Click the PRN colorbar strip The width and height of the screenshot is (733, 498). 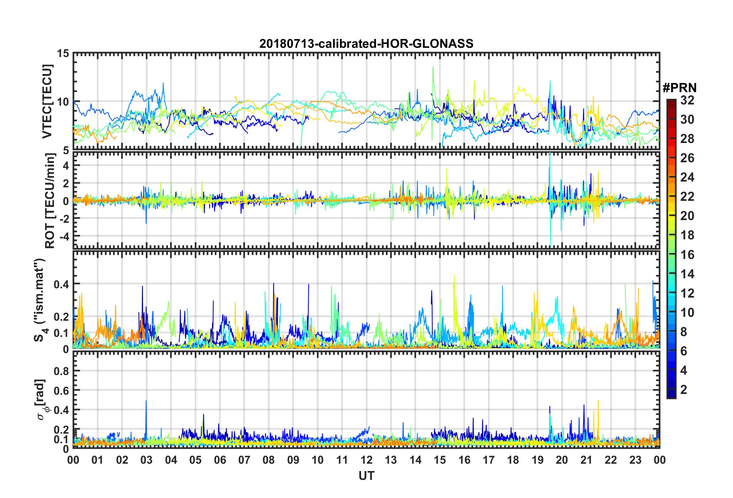[671, 249]
